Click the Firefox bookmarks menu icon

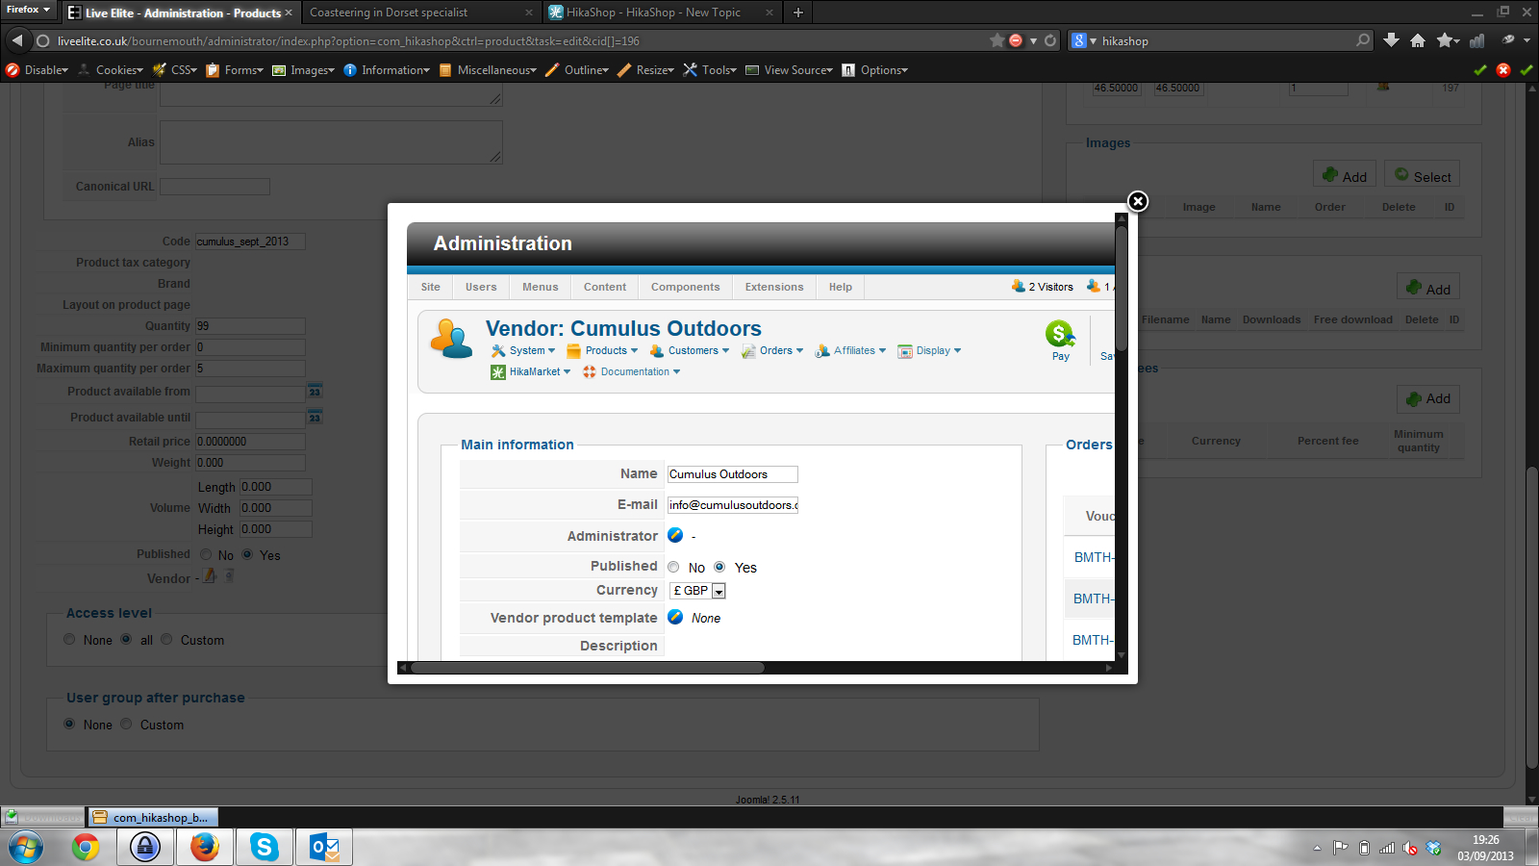pos(1447,40)
